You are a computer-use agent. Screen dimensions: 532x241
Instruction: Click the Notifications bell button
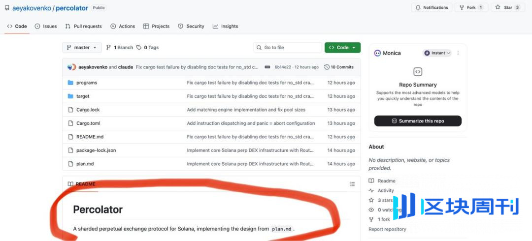pyautogui.click(x=432, y=7)
